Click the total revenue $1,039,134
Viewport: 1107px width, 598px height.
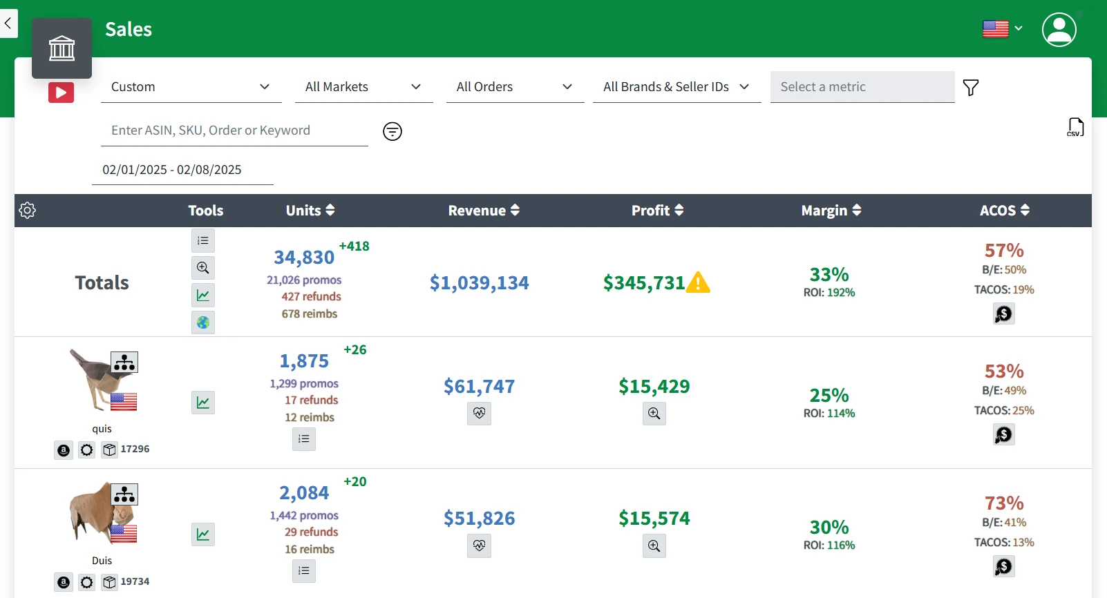480,282
